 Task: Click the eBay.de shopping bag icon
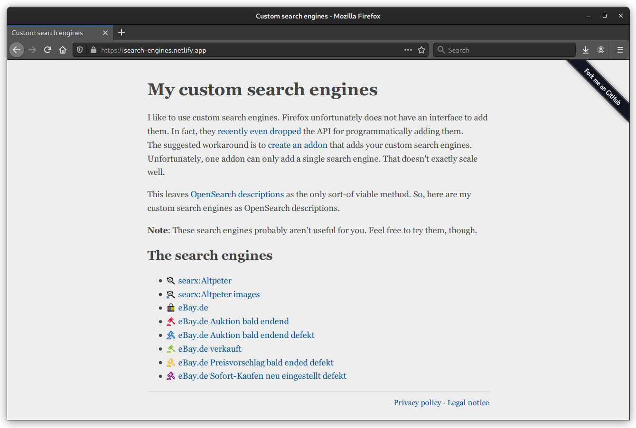click(x=171, y=308)
